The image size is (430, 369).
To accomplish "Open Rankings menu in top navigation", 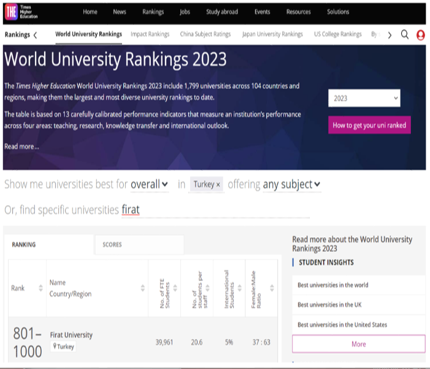I will click(153, 12).
